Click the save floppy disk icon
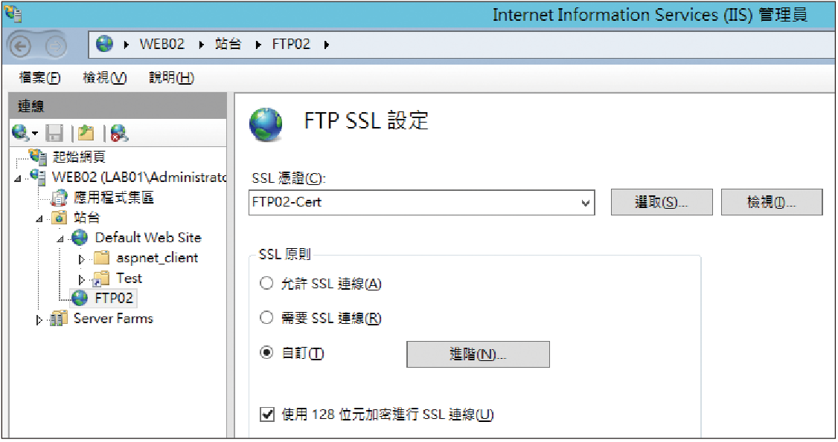 click(x=54, y=133)
